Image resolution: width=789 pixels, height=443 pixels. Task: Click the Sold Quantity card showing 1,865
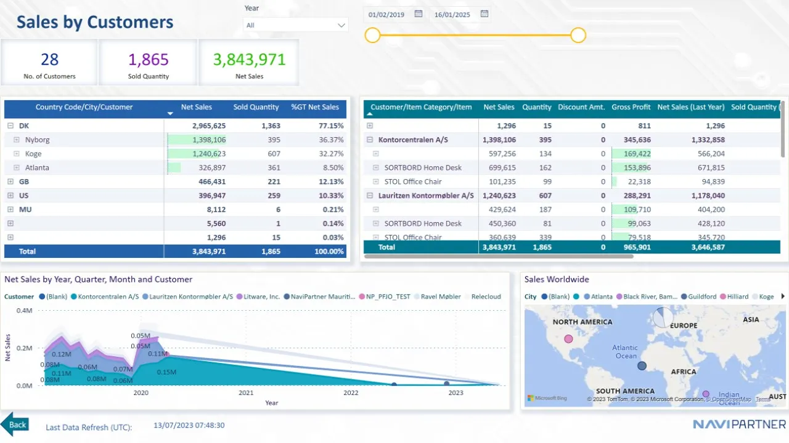(148, 63)
